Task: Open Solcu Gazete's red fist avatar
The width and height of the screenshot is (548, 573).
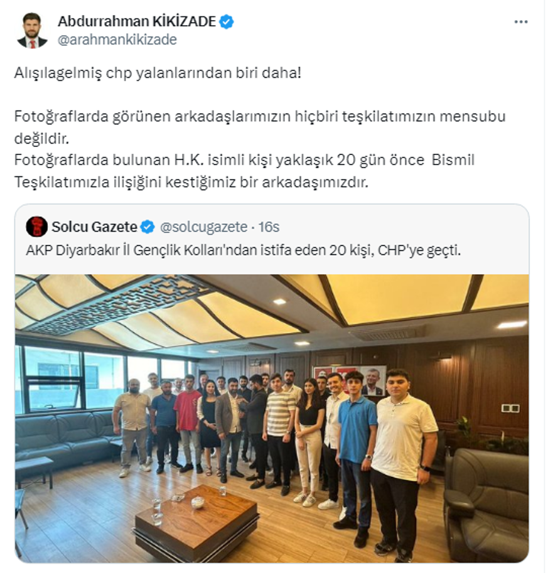Action: (x=36, y=227)
